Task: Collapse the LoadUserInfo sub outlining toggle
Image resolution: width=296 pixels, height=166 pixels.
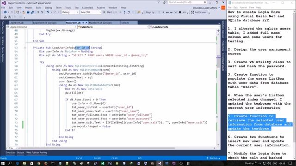Action: (25, 48)
